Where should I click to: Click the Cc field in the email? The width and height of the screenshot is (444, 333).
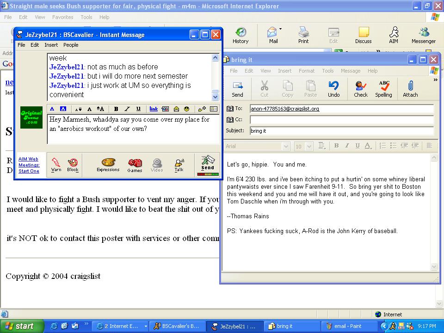click(x=342, y=119)
